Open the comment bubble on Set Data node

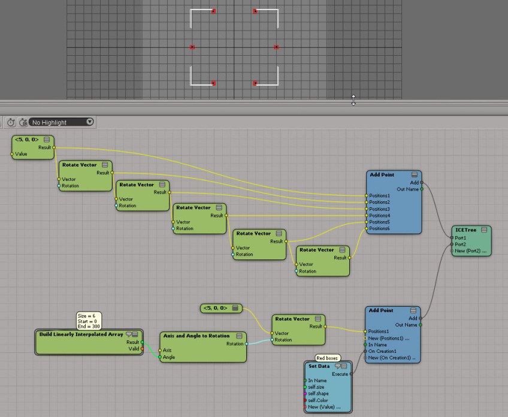tap(337, 366)
